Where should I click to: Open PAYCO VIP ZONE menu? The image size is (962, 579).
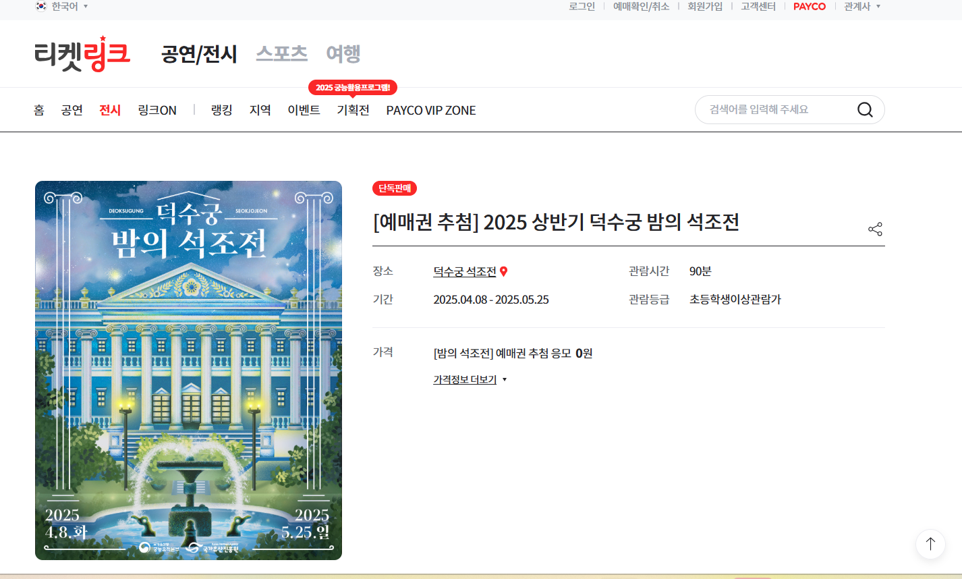coord(431,110)
